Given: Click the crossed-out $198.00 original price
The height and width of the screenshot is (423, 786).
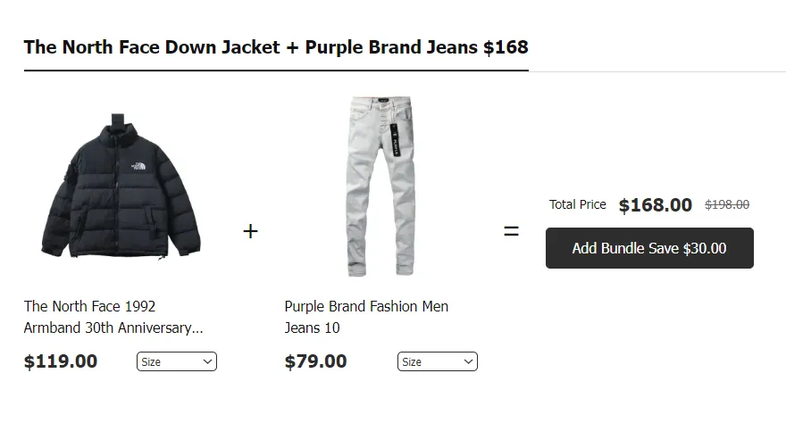Looking at the screenshot, I should (727, 204).
